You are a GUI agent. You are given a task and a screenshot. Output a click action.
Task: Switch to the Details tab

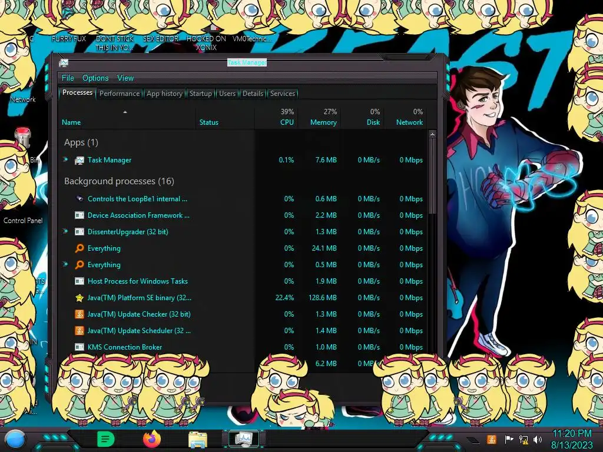tap(253, 94)
